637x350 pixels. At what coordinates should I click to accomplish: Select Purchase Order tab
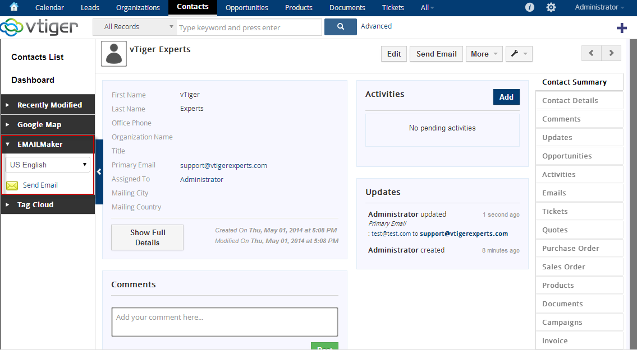coord(579,248)
